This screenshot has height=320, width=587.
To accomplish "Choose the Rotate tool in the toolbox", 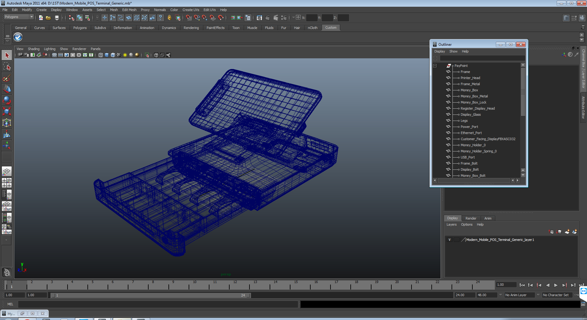I will tap(7, 100).
